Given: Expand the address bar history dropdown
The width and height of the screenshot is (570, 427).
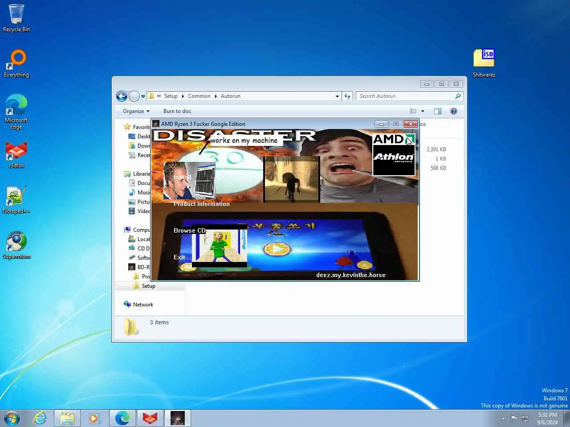Looking at the screenshot, I should pos(337,96).
